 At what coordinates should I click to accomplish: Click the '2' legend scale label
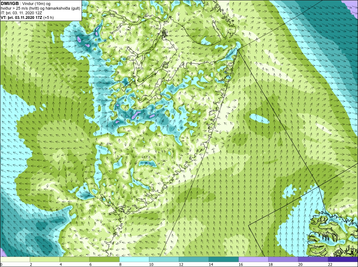31,264
